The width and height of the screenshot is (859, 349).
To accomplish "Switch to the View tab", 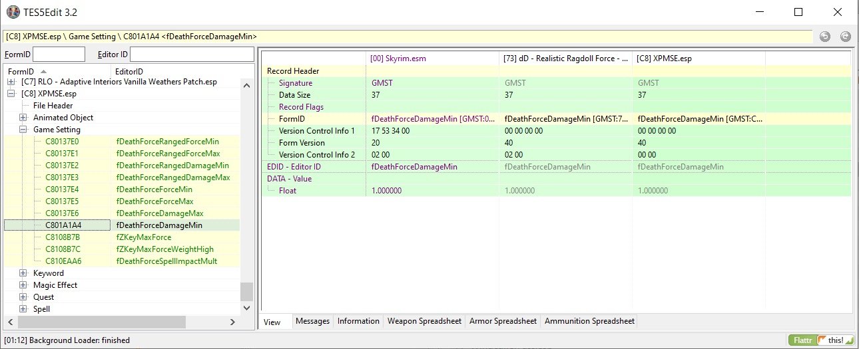I will click(x=272, y=322).
